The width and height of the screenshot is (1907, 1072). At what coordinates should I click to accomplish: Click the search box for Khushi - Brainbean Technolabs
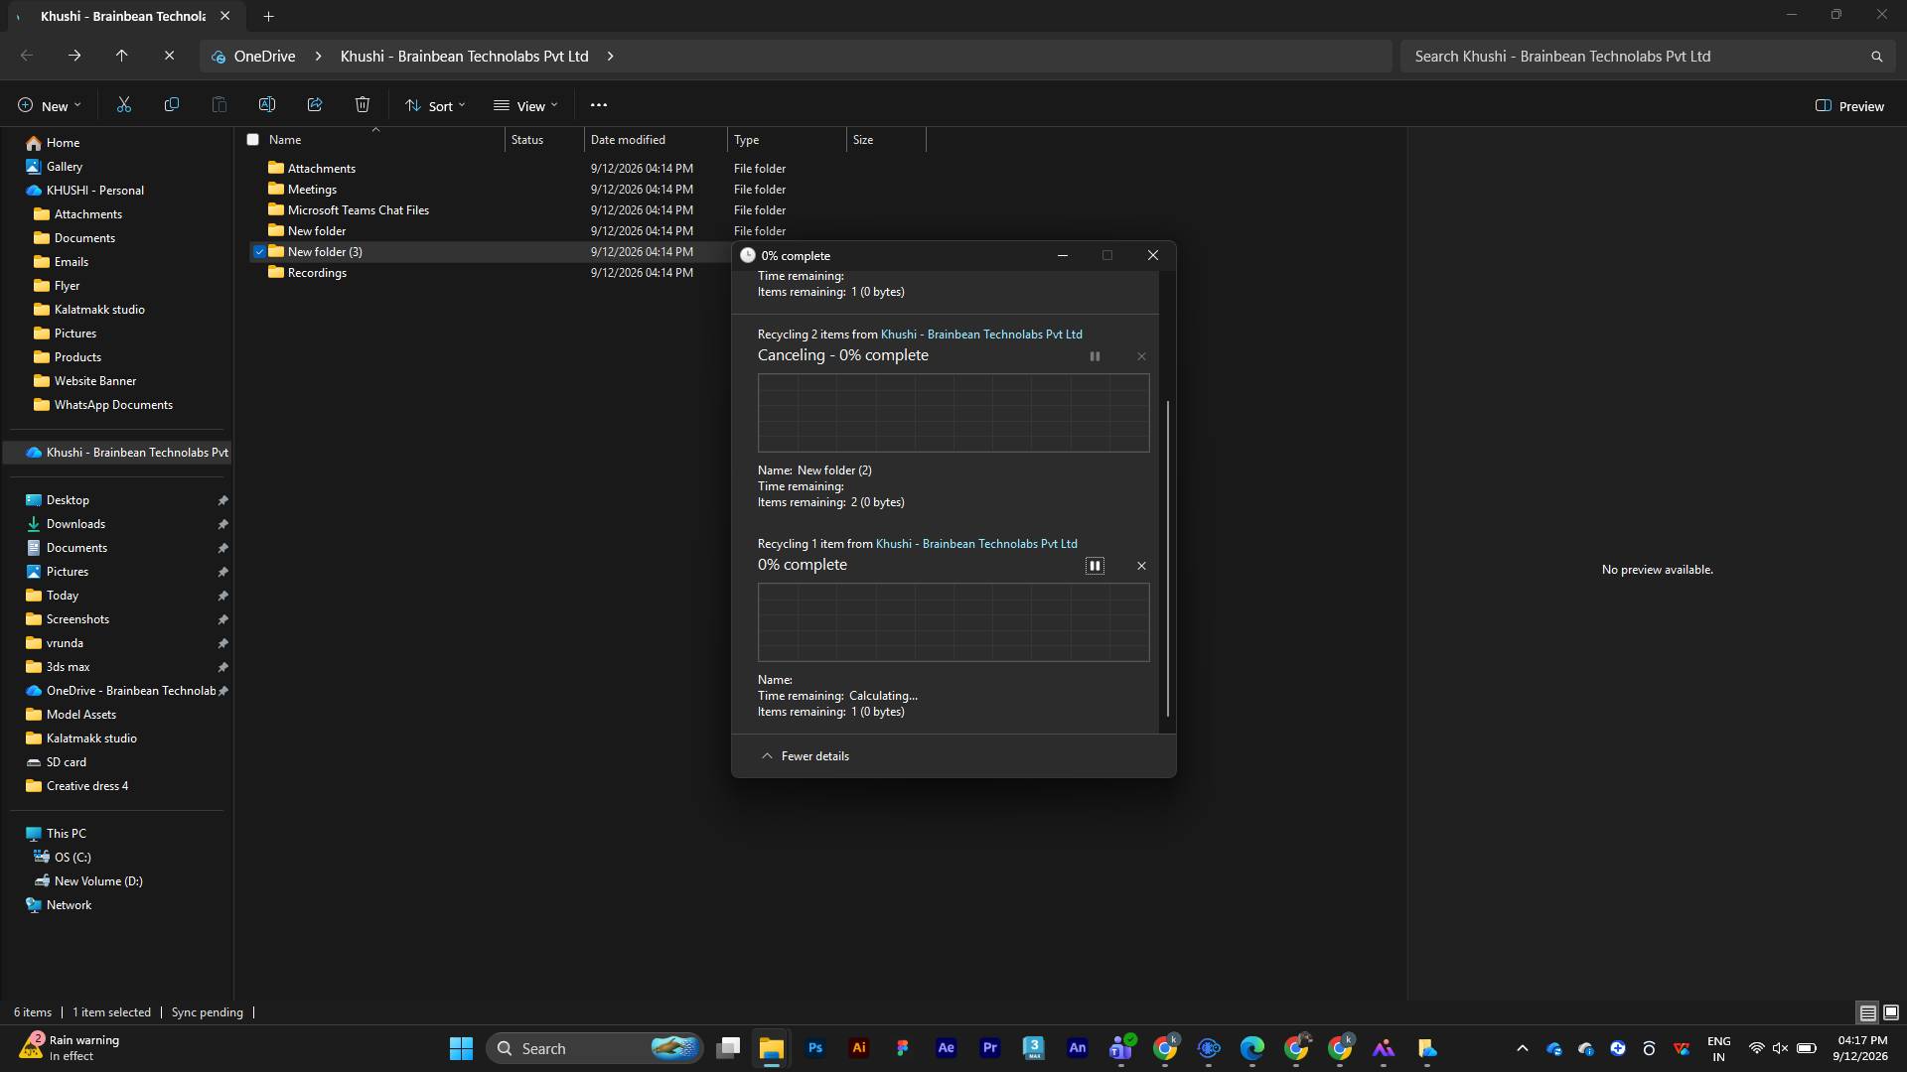coord(1644,57)
